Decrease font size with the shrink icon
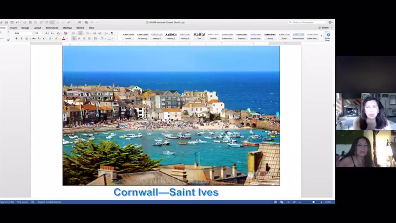This screenshot has height=223, width=396. (52, 33)
